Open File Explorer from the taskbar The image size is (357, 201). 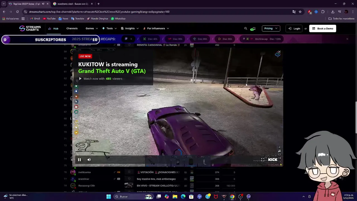(x=175, y=197)
